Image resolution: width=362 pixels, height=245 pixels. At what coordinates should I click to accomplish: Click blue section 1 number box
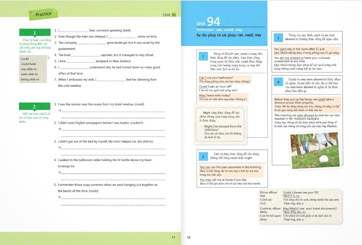pyautogui.click(x=203, y=57)
